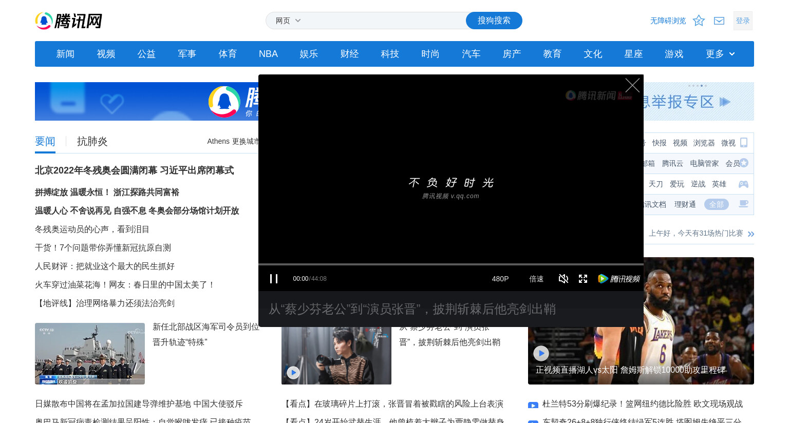Open the 财经 navigation item
This screenshot has height=423, width=789.
[x=349, y=54]
